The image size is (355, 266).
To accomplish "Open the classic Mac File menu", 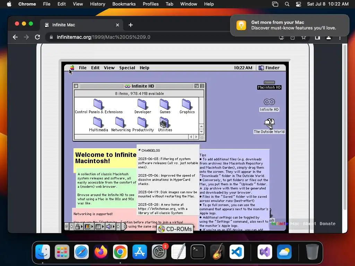I will [83, 68].
